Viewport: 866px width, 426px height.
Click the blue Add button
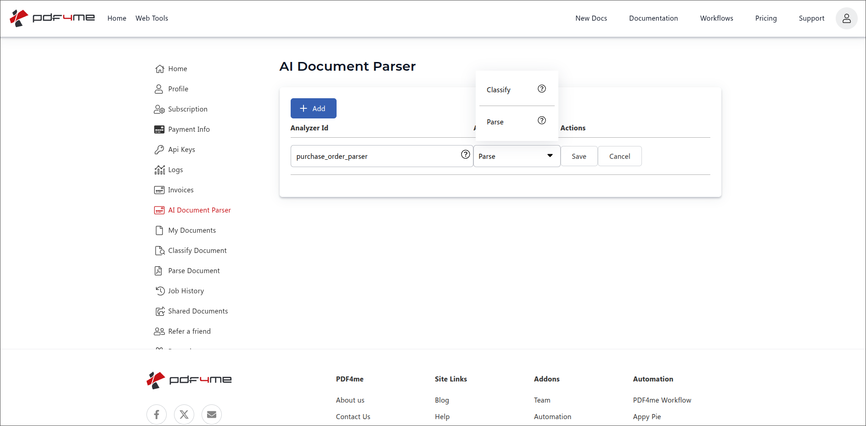pos(314,108)
